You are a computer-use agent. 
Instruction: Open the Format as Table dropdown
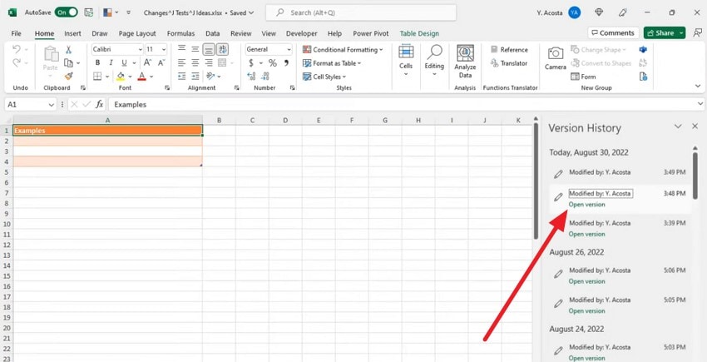332,63
